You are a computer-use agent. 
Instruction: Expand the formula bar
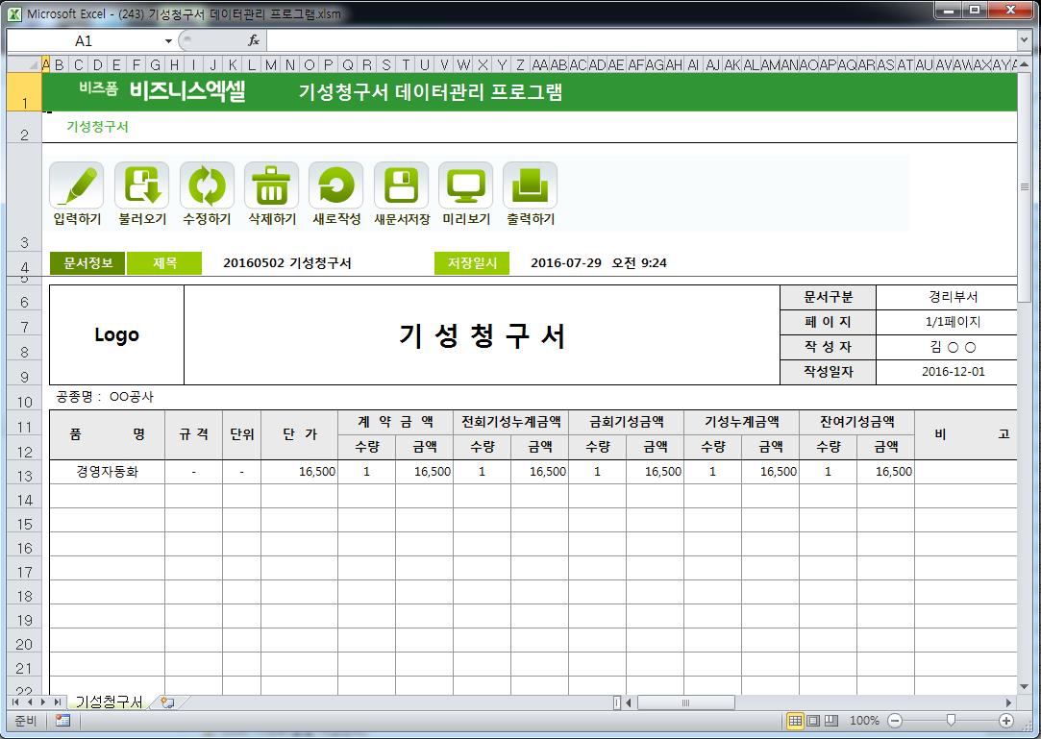tap(1024, 40)
